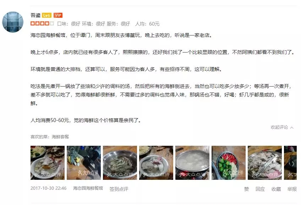Click the orange VIP badge
This screenshot has height=205, width=301.
[58, 15]
